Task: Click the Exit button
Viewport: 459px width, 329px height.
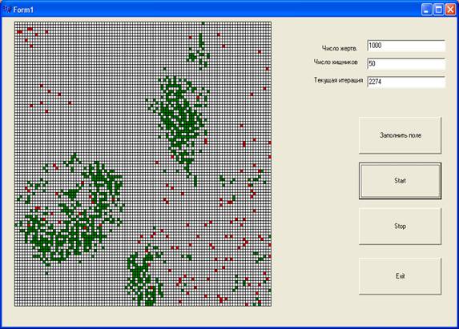Action: (401, 276)
